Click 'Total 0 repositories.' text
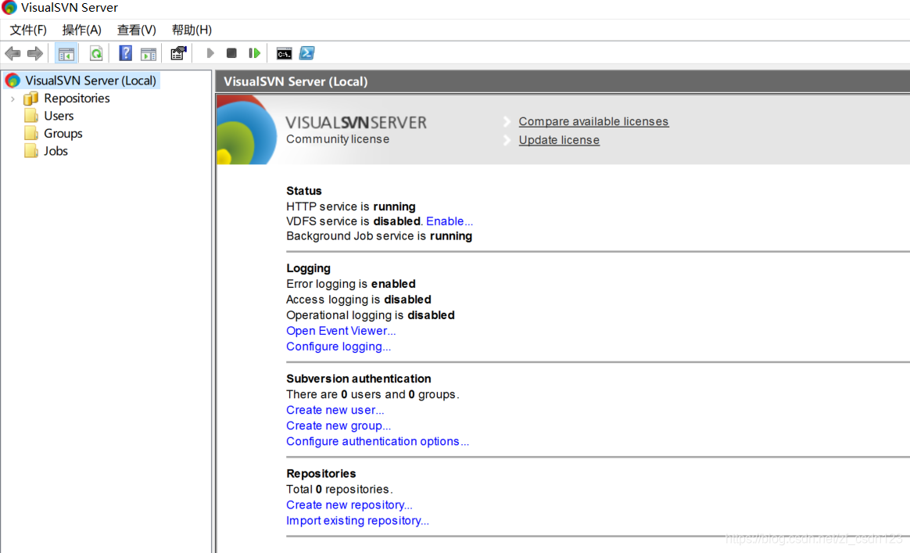 pyautogui.click(x=339, y=489)
